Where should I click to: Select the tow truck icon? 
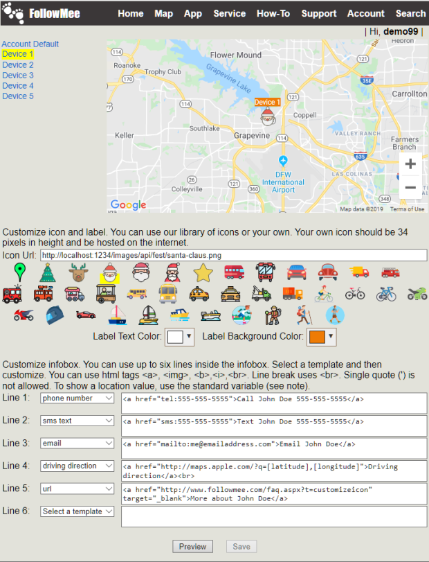261,294
